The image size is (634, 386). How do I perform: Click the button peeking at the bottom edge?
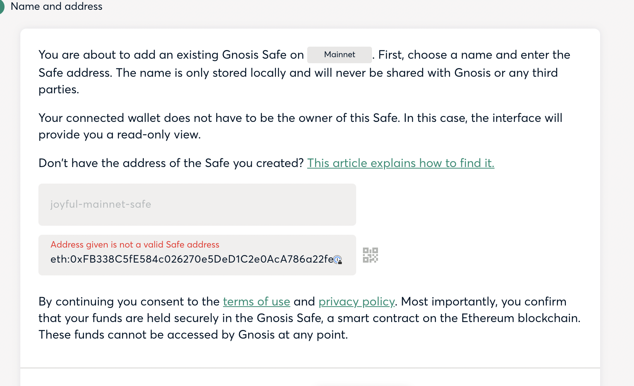[x=363, y=384]
